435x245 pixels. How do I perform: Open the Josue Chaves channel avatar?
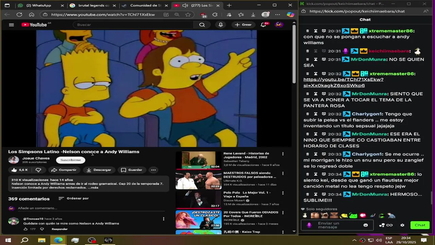point(14,160)
